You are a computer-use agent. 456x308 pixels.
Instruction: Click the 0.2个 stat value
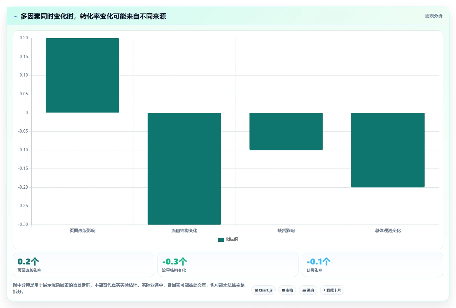point(28,262)
